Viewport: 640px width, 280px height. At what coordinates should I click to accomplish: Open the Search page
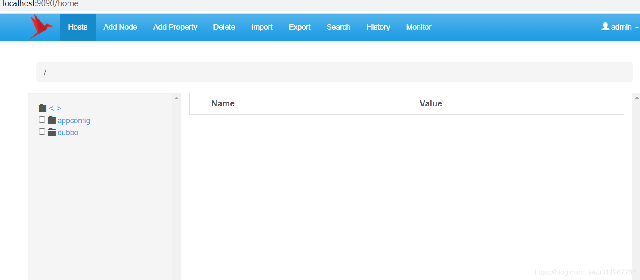pyautogui.click(x=338, y=27)
